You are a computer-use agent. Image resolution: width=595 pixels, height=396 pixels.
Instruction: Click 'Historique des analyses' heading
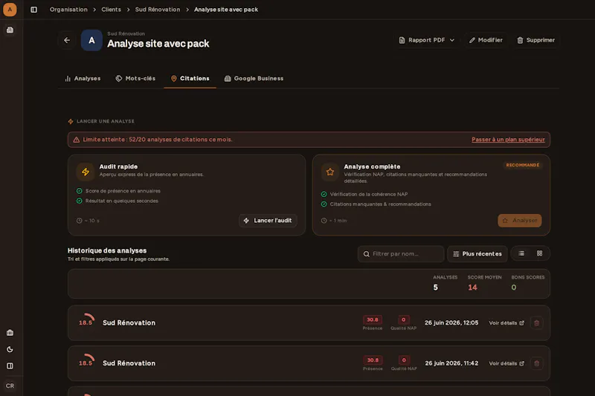click(107, 250)
